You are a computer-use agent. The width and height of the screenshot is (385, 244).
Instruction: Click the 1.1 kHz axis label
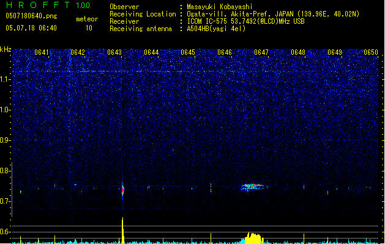coord(6,79)
